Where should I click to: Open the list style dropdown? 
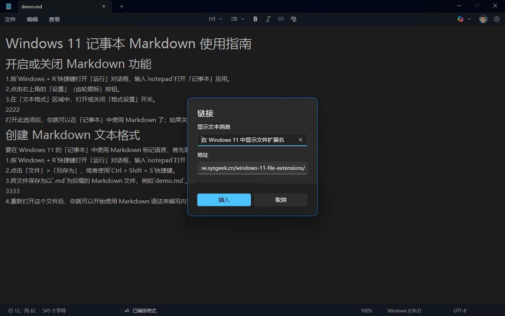point(237,19)
